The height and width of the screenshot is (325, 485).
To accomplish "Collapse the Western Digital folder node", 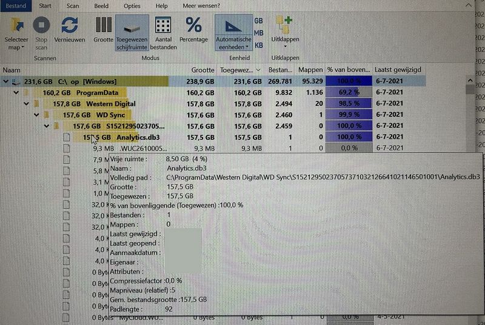I will (26, 104).
